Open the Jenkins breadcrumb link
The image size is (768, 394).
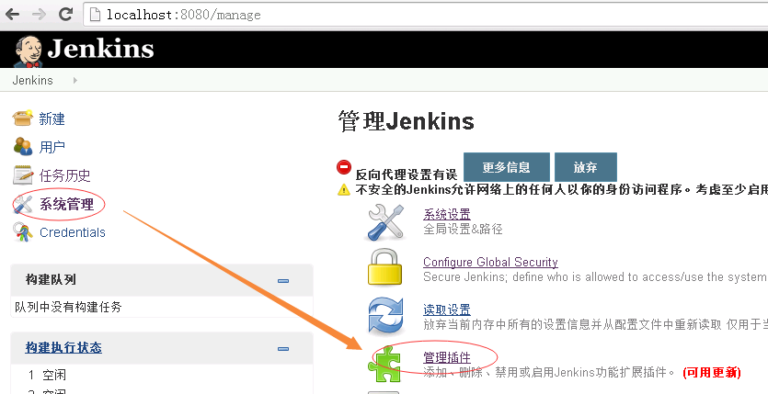point(32,80)
